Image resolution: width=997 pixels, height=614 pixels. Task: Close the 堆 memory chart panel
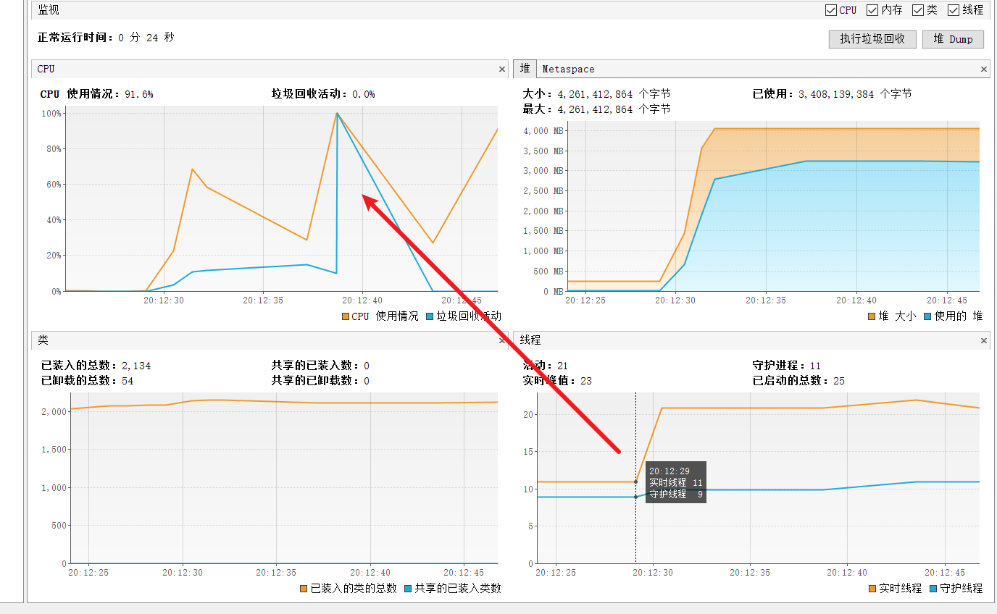point(984,70)
